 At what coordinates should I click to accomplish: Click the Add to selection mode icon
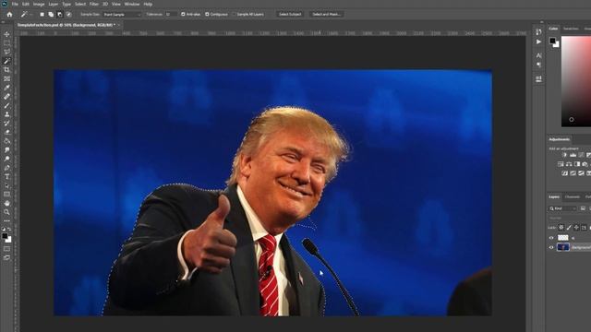[x=51, y=15]
